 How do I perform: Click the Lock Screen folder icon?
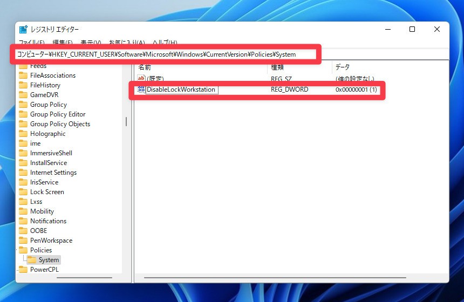(x=23, y=192)
